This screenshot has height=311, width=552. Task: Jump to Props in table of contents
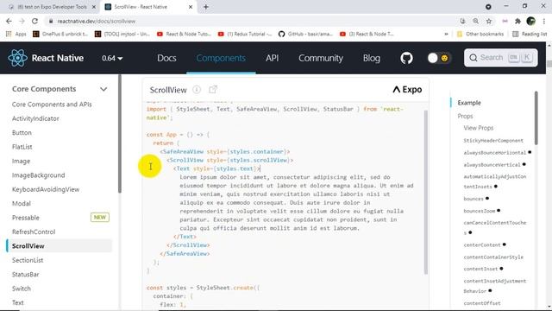coord(465,116)
